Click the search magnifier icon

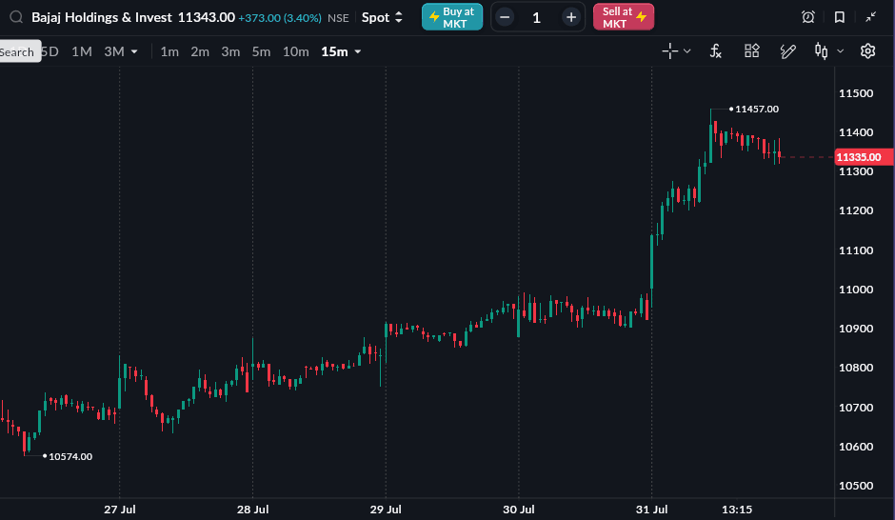point(16,17)
